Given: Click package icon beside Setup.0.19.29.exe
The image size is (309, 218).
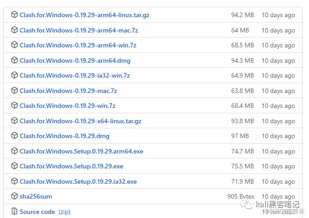Looking at the screenshot, I should coord(14,166).
